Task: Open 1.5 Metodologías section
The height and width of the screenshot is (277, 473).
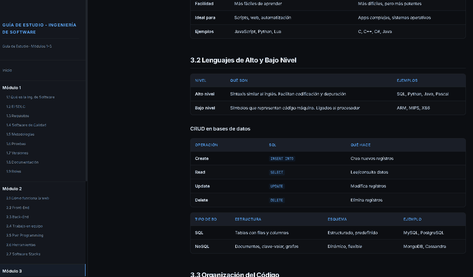Action: pyautogui.click(x=20, y=134)
